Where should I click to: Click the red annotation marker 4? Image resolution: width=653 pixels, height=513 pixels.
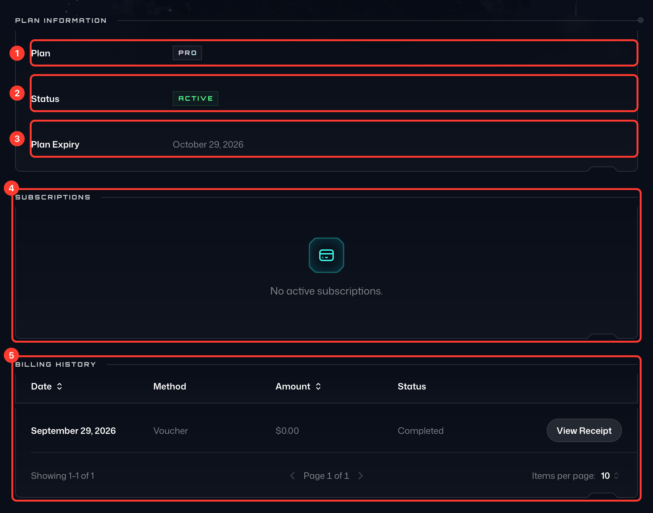coord(11,188)
